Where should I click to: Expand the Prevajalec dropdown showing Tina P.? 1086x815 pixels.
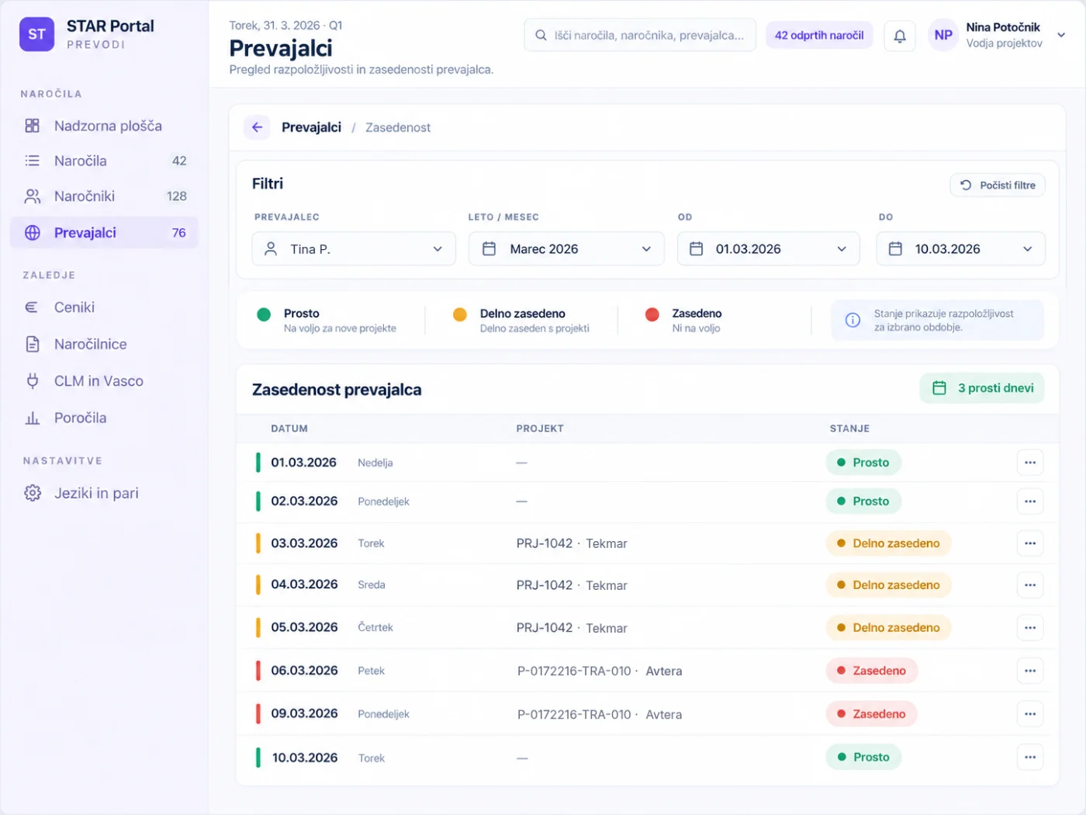(x=354, y=249)
